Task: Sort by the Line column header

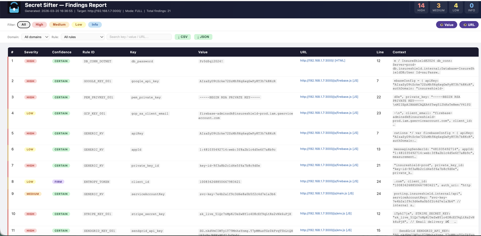Action: click(x=380, y=52)
